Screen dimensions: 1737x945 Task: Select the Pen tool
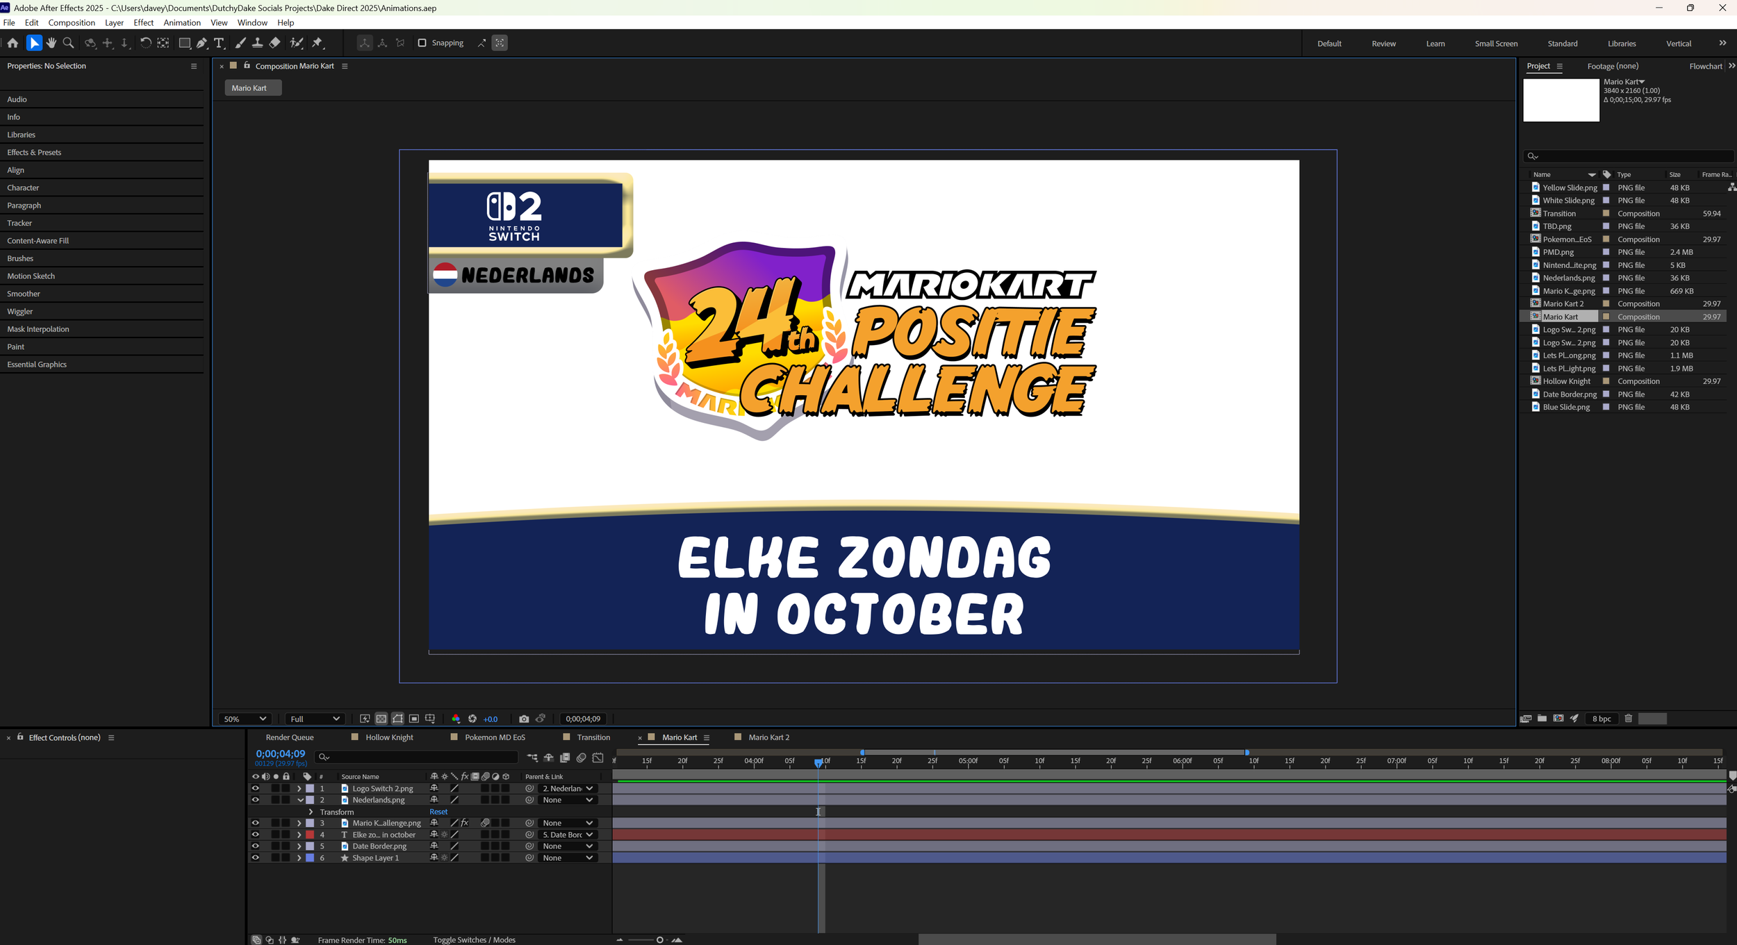(x=201, y=43)
